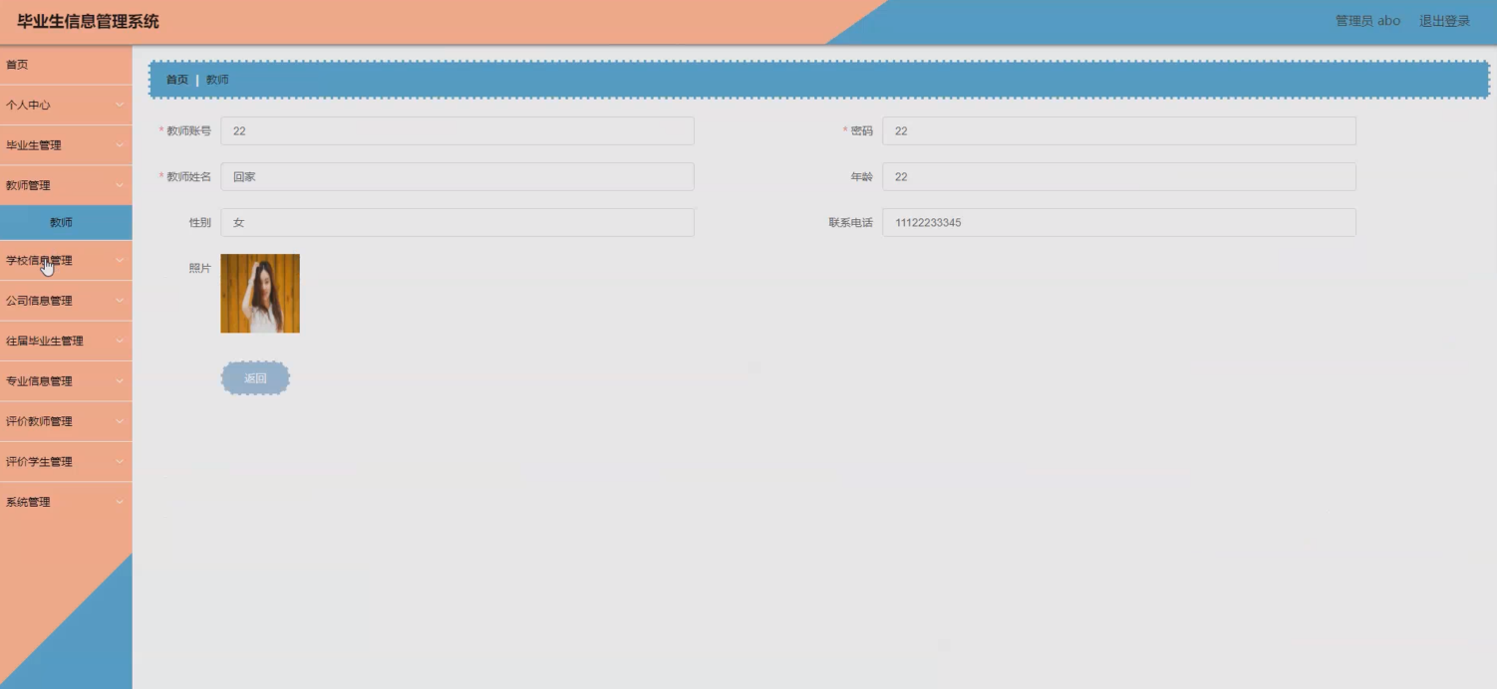Open the 首页 sidebar item
The width and height of the screenshot is (1497, 689).
[x=66, y=65]
